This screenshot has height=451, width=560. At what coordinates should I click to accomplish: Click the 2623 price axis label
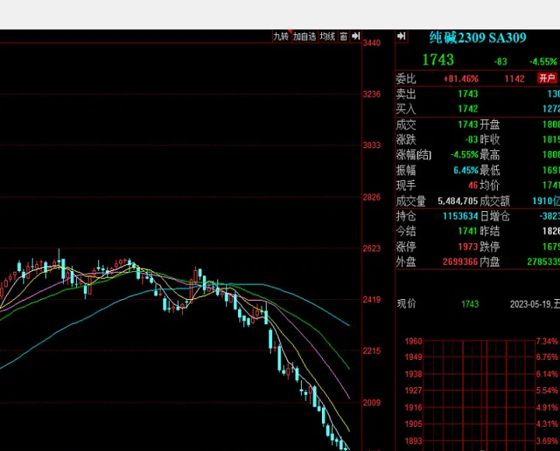(372, 248)
